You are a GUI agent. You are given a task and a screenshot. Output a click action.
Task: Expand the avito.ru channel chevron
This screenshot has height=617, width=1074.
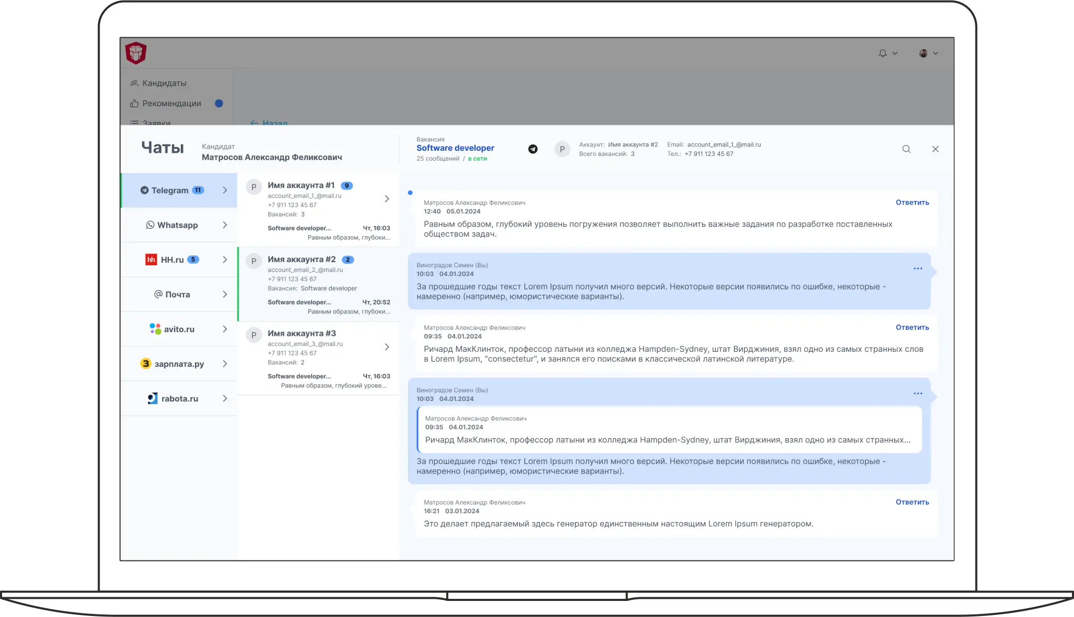tap(225, 329)
